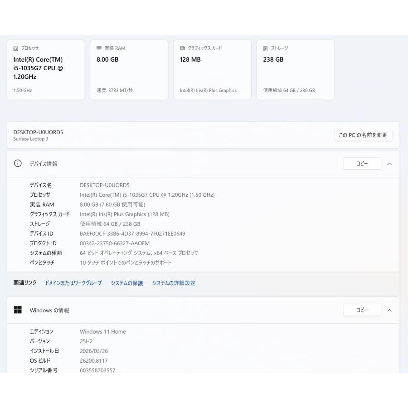This screenshot has width=408, height=408.
Task: Copy Windows info with コピー button
Action: pyautogui.click(x=362, y=310)
